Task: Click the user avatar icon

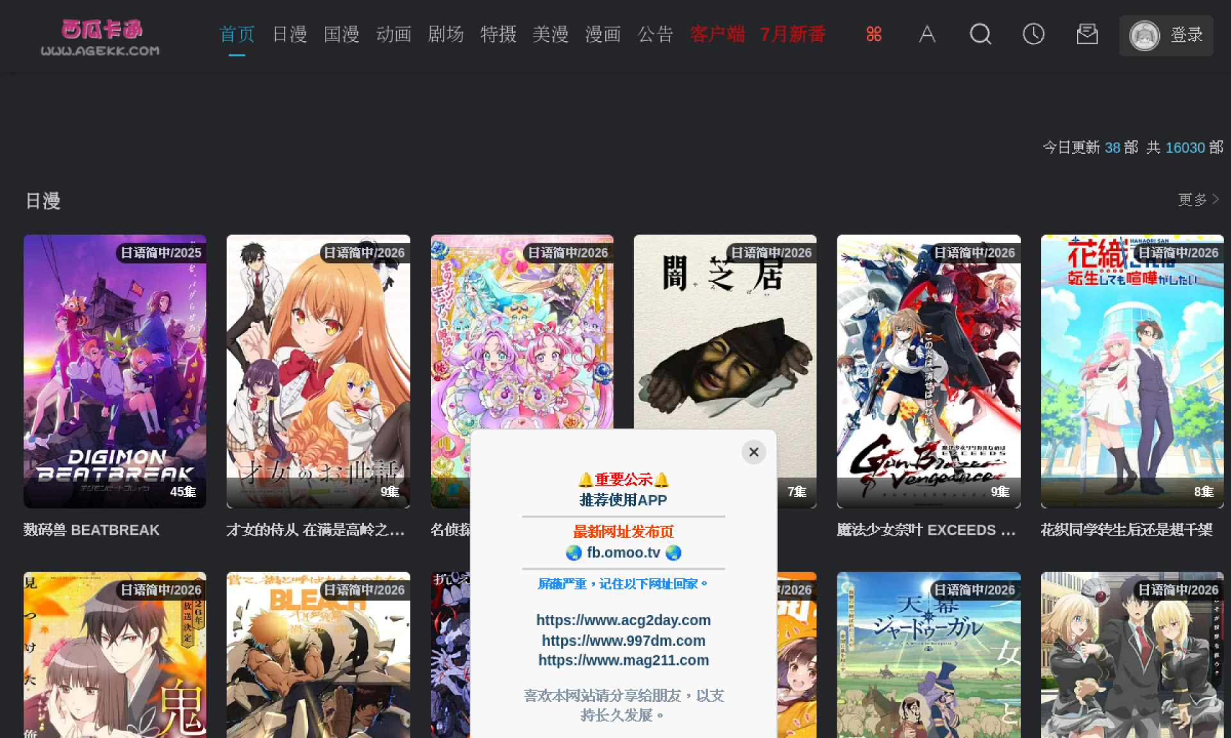Action: tap(1144, 35)
